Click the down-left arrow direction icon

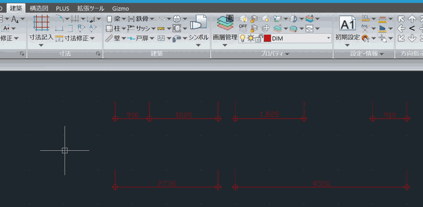pyautogui.click(x=401, y=38)
